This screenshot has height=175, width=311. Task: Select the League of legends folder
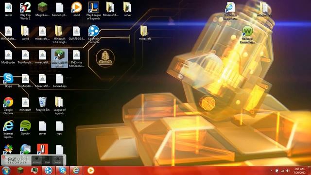coord(59,105)
